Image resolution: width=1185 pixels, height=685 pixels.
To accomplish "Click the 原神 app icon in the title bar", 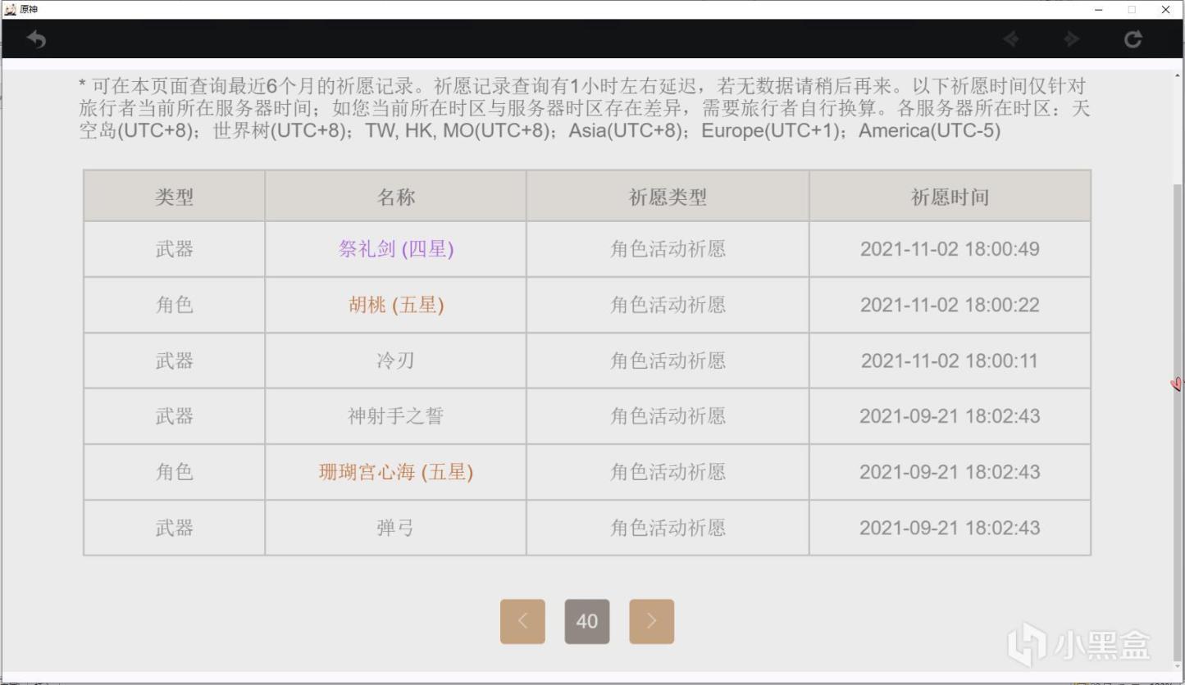I will (x=11, y=9).
